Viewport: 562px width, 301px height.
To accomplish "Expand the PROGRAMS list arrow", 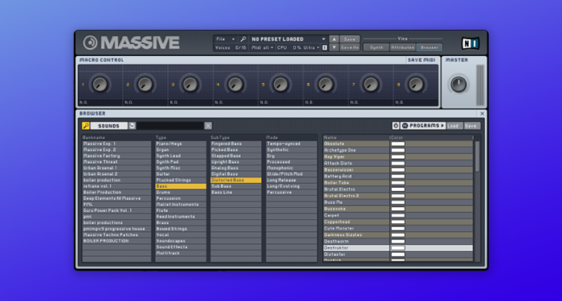I will (x=442, y=126).
